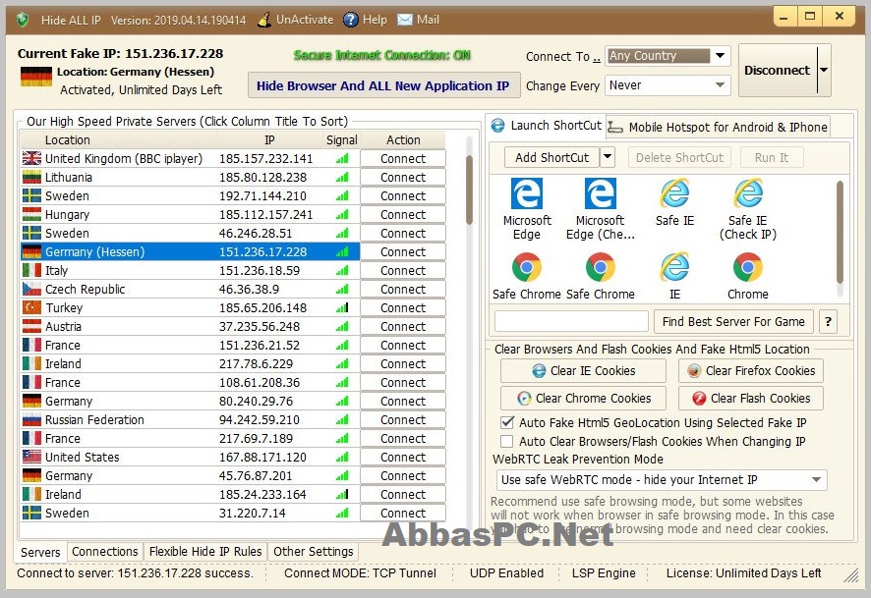
Task: Click the Hide ALL IP shield logo
Action: (x=23, y=20)
